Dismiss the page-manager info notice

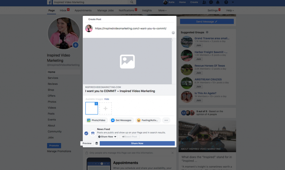pos(173,153)
